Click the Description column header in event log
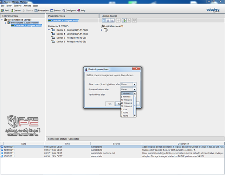This screenshot has height=175, width=225. tap(183, 143)
